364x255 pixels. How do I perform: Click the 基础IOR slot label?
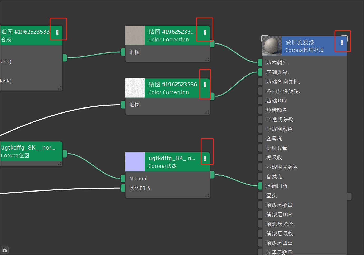276,101
